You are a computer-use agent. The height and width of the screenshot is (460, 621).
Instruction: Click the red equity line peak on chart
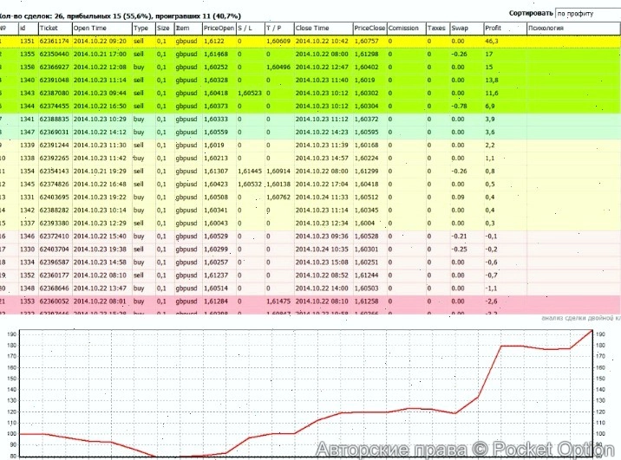coord(591,331)
